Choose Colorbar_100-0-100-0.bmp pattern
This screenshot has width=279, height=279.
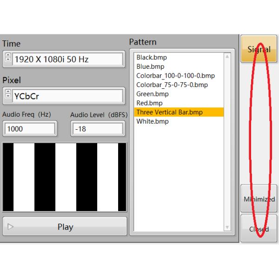tap(175, 76)
